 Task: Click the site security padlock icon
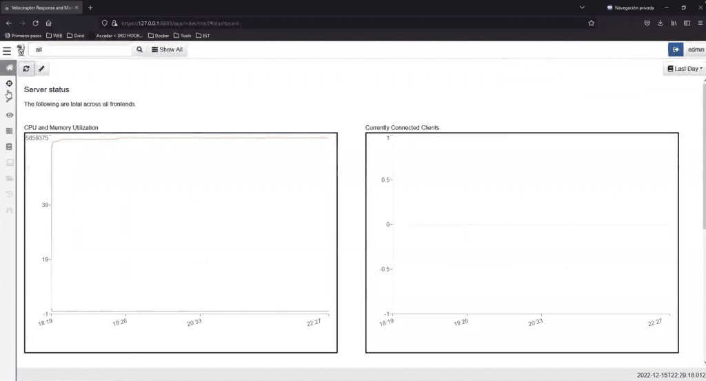(x=114, y=23)
